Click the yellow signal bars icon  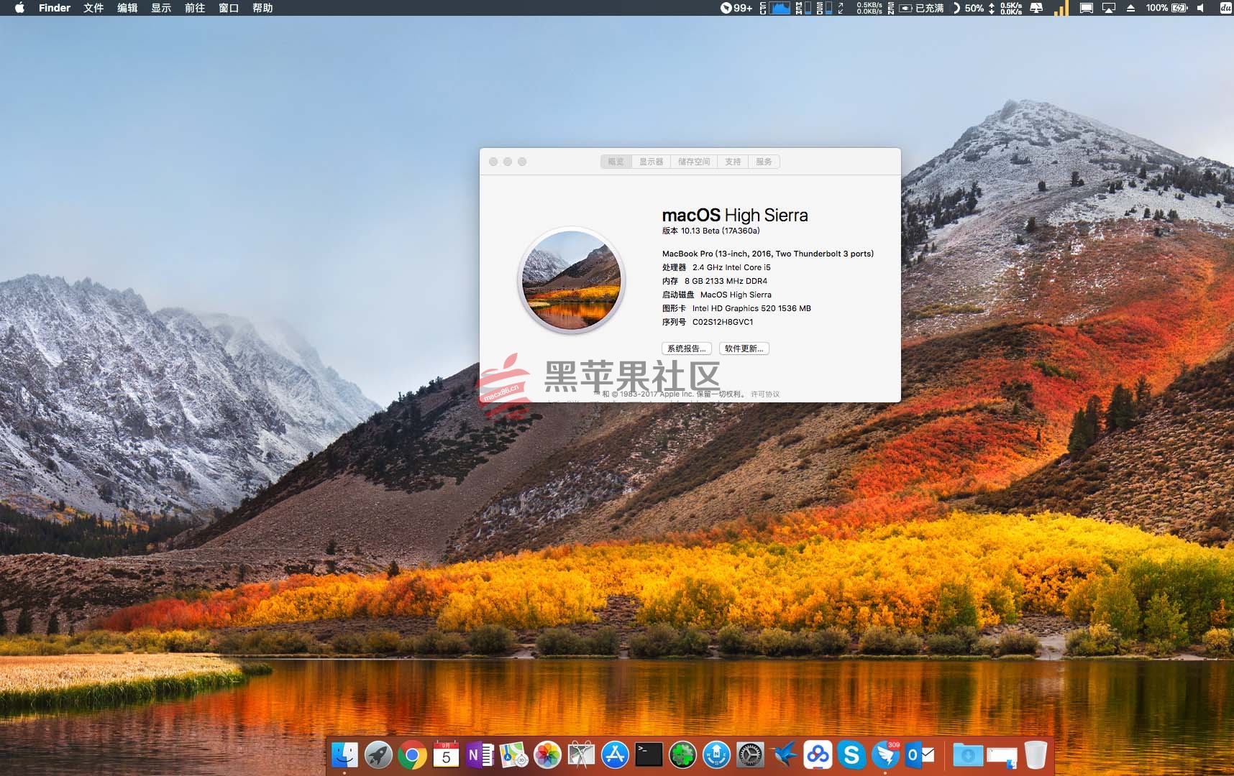(1061, 8)
